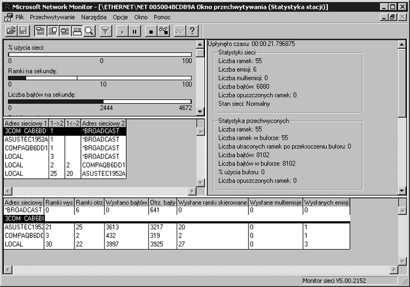
Task: Open the Narzędzia menu
Action: (95, 17)
